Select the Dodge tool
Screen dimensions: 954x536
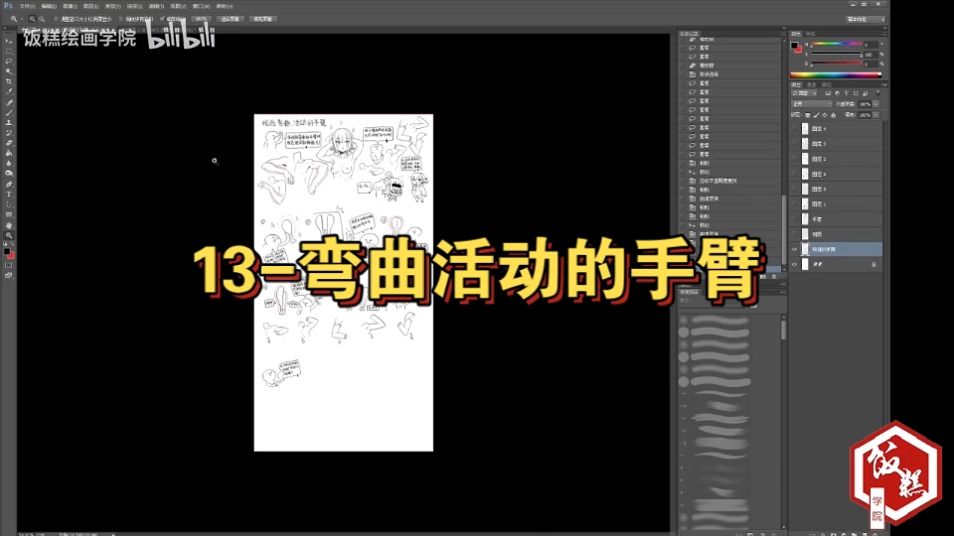[x=9, y=174]
